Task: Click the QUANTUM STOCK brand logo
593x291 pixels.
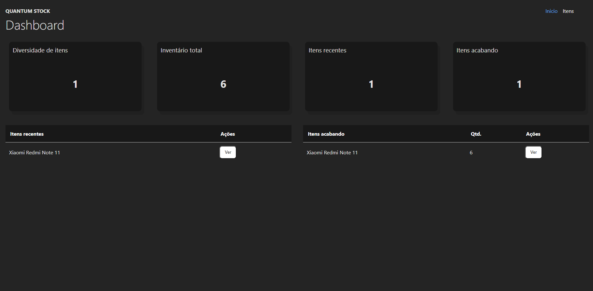Action: tap(28, 11)
